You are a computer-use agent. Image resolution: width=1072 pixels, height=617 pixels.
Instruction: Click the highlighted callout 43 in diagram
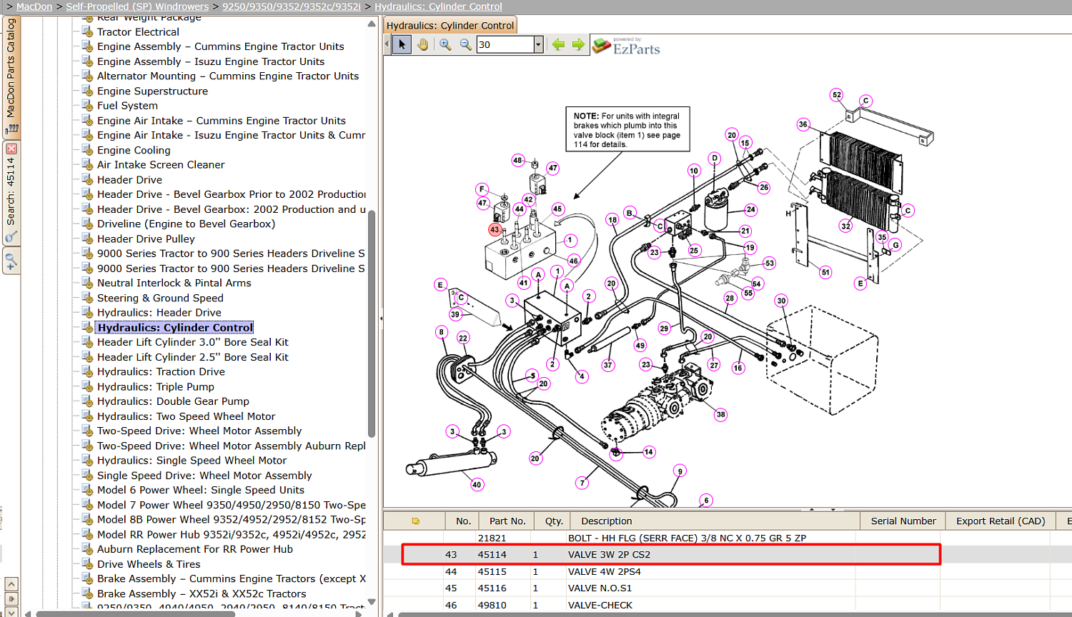tap(495, 230)
